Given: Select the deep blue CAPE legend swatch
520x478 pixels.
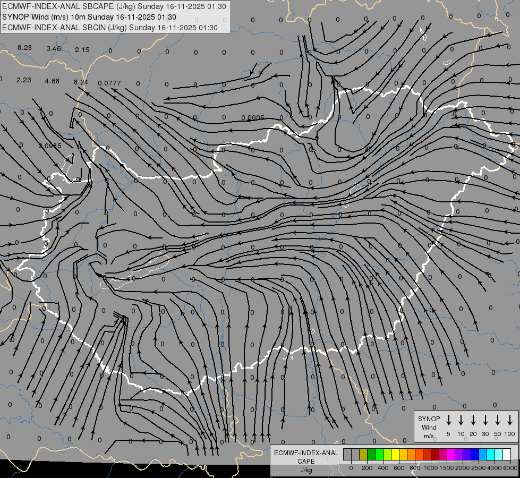Looking at the screenshot, I should 475,454.
